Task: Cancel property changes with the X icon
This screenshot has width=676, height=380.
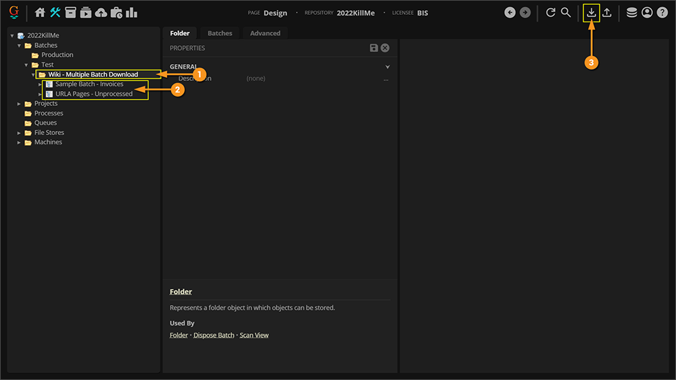Action: (x=385, y=48)
